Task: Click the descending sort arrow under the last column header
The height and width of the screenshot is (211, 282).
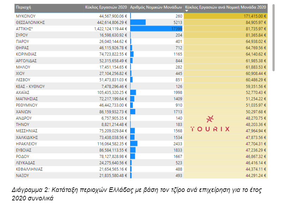Action: click(x=187, y=11)
